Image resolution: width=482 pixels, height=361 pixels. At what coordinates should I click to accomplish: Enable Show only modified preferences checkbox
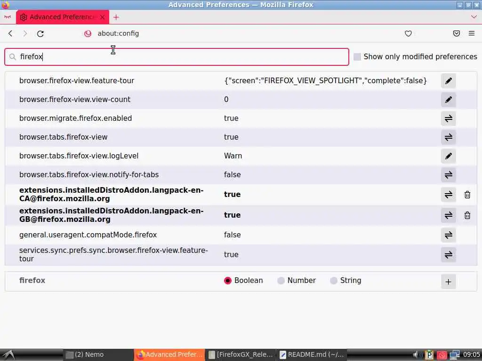click(x=357, y=57)
